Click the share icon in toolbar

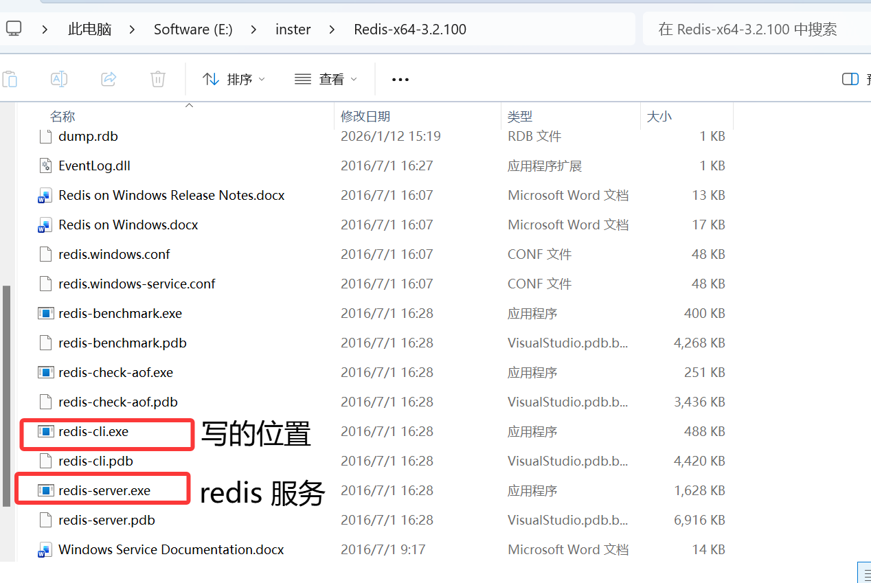[x=109, y=79]
